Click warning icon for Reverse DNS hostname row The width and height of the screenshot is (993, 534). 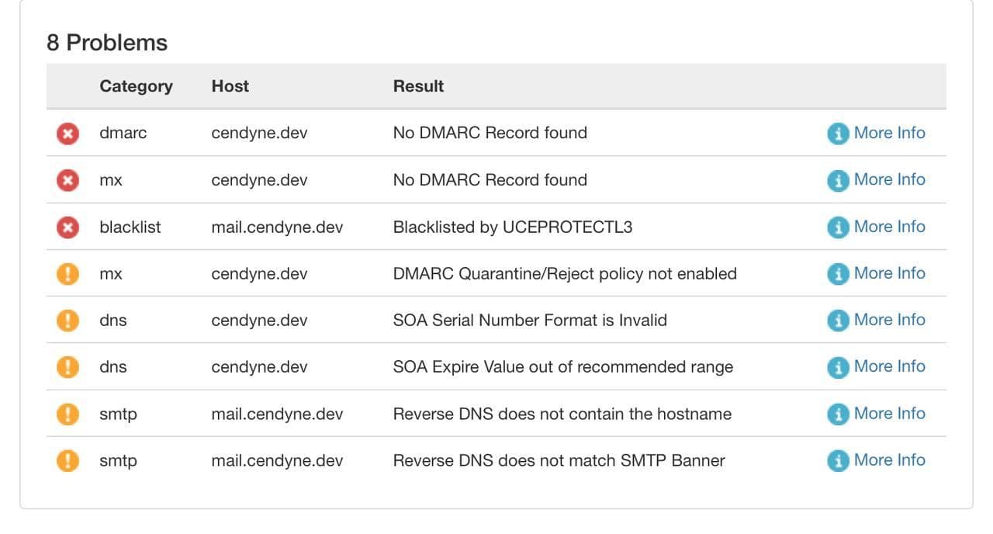[x=67, y=414]
